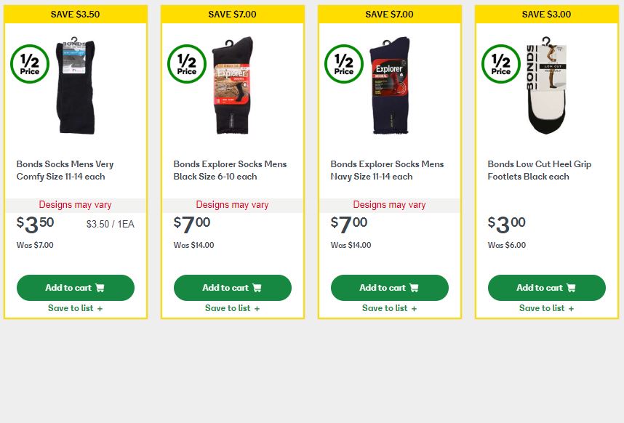Click the 1/2 Price badge on first product
Image resolution: width=624 pixels, height=423 pixels.
(x=30, y=64)
